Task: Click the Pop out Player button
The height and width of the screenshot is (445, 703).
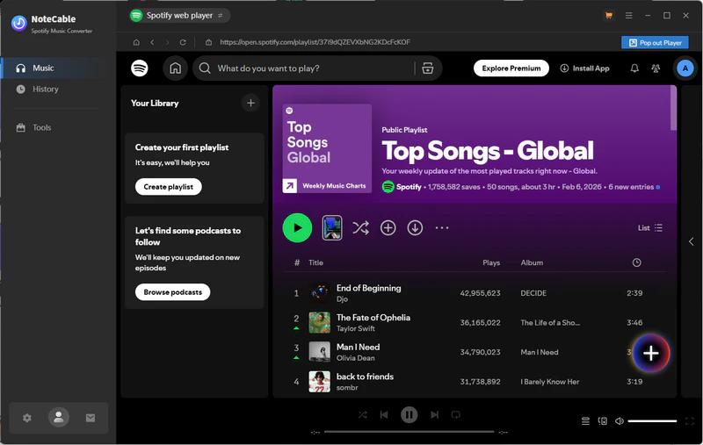Action: (655, 42)
